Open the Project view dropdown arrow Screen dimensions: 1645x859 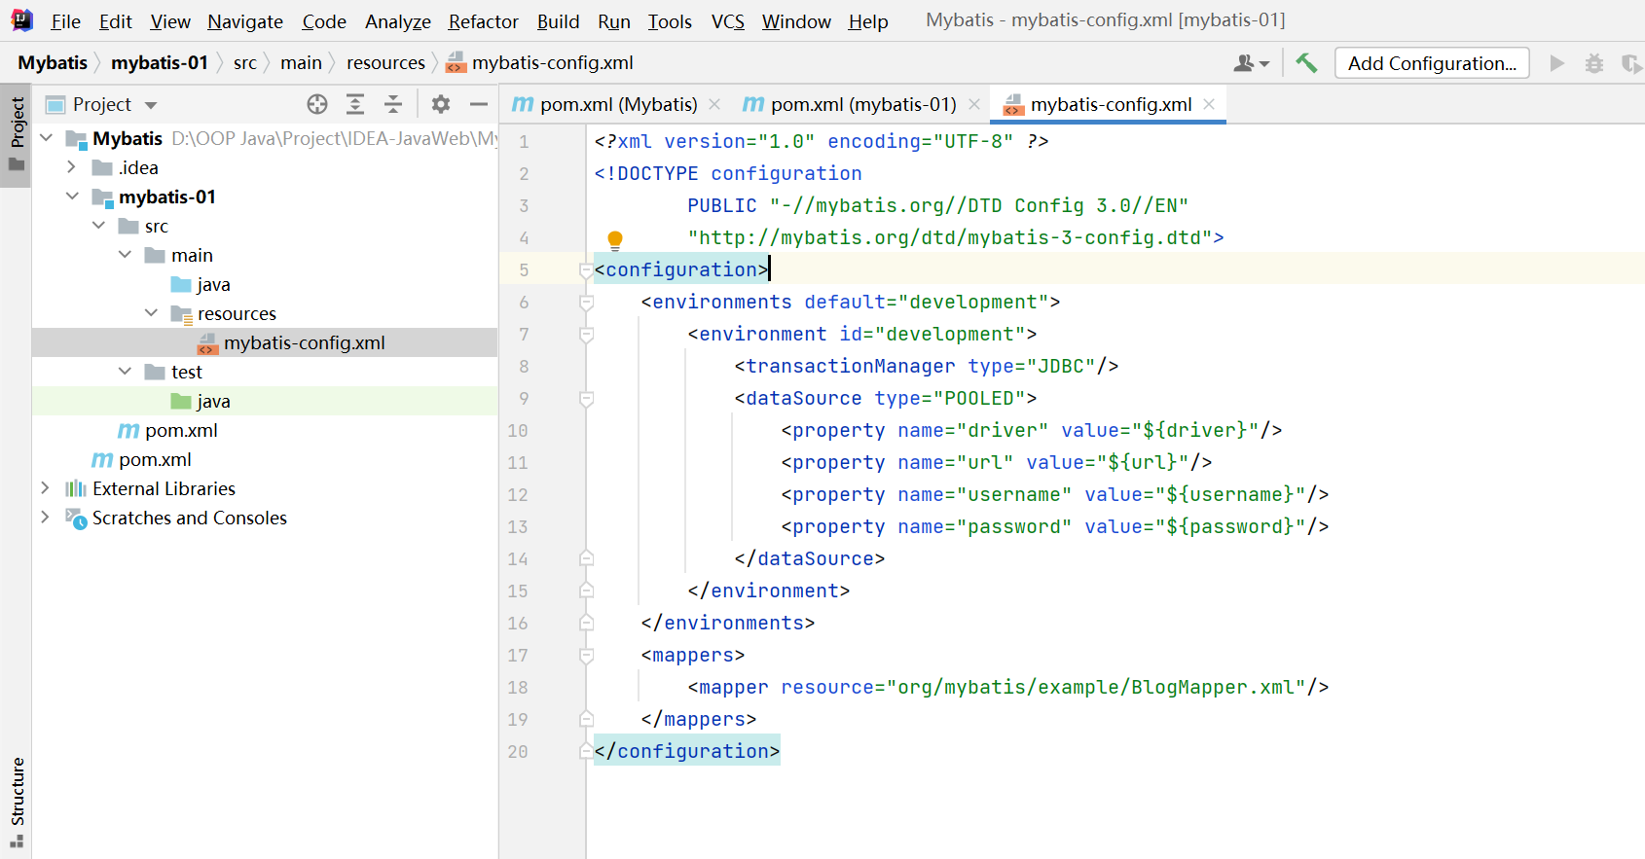151,105
